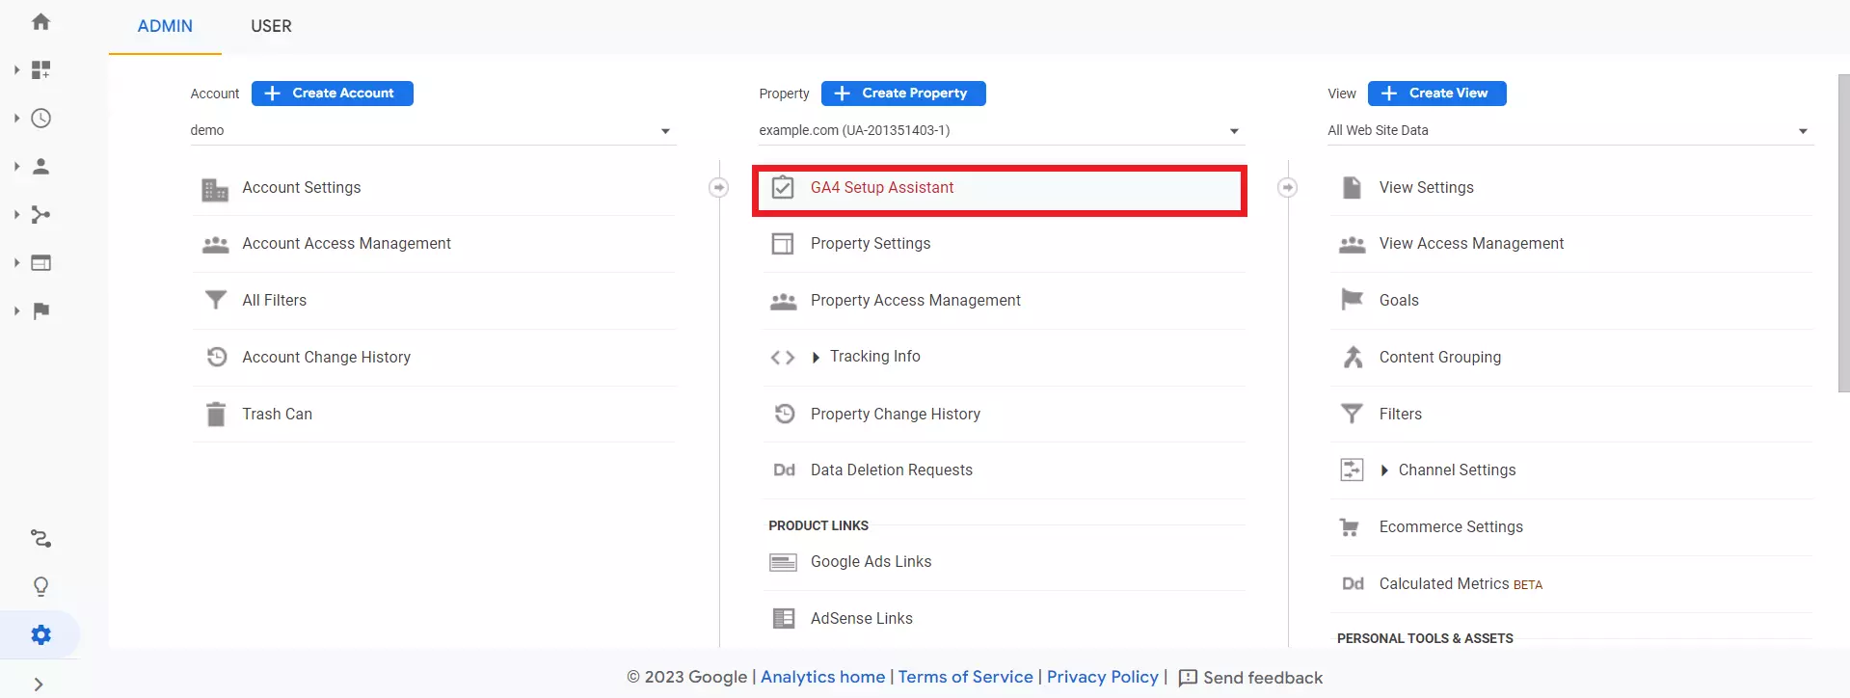Open the Behavior window icon
Viewport: 1850px width, 698px height.
click(40, 262)
